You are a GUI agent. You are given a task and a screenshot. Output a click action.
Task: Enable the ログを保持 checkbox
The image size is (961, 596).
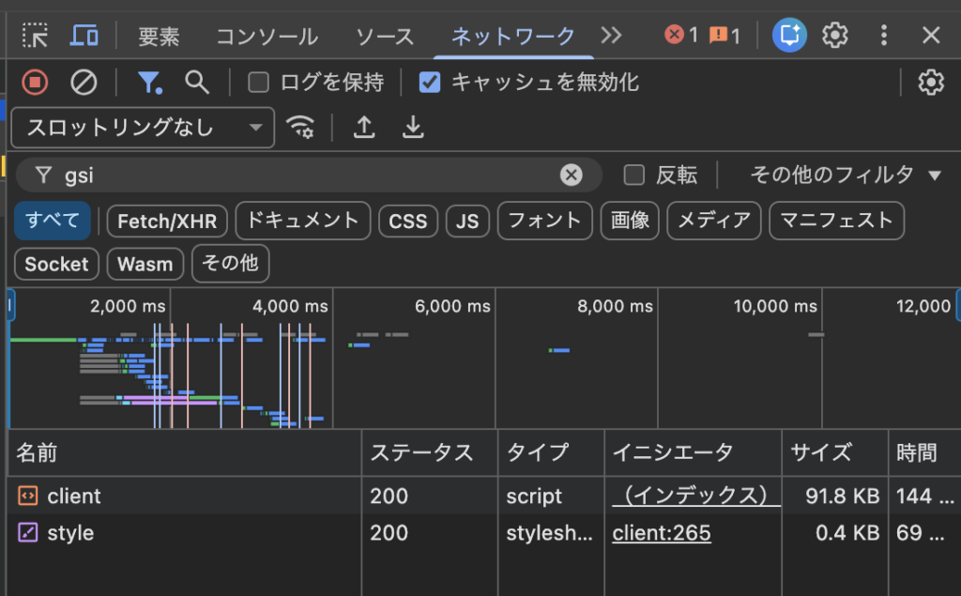click(259, 82)
